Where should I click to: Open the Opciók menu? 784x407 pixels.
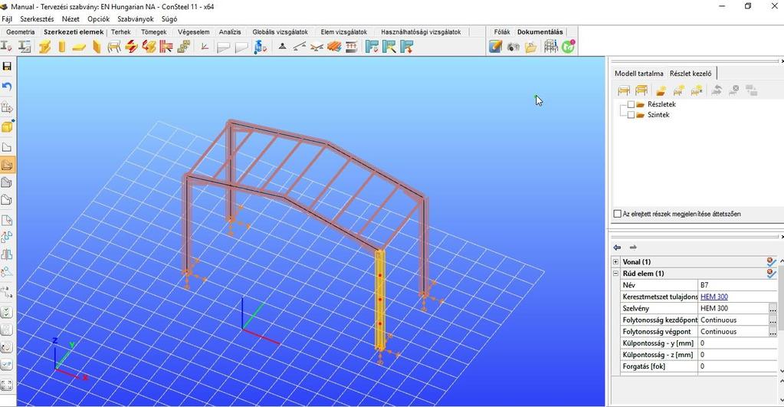click(99, 19)
